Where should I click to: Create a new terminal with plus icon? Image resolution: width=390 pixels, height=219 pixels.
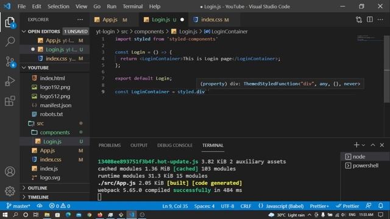click(x=356, y=145)
